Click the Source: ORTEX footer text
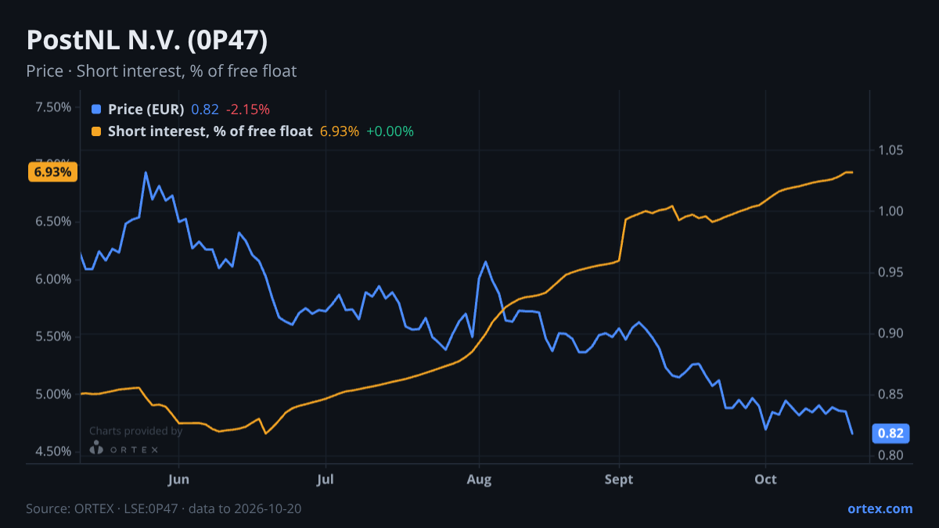Image resolution: width=939 pixels, height=528 pixels. click(164, 508)
